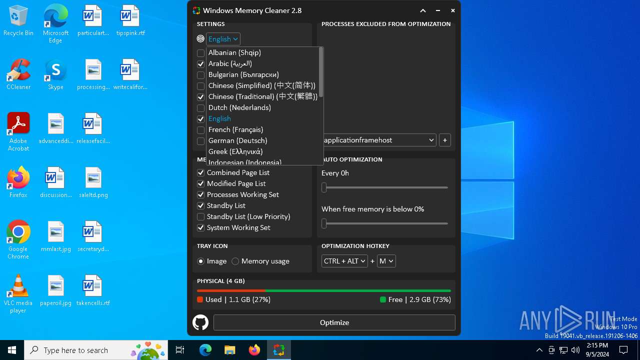The width and height of the screenshot is (640, 360).
Task: Open Adobe Acrobat desktop shortcut
Action: (x=18, y=132)
